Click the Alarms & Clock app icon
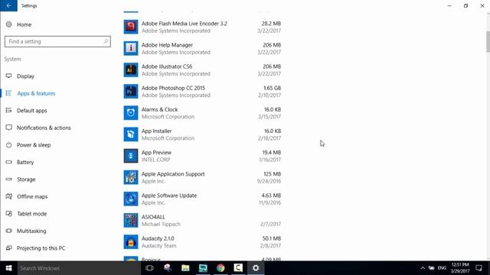490x275 pixels. [x=131, y=113]
